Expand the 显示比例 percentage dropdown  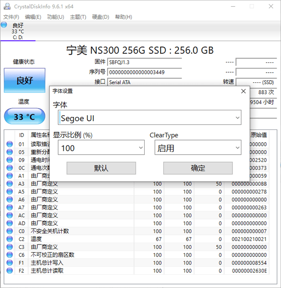[101, 148]
